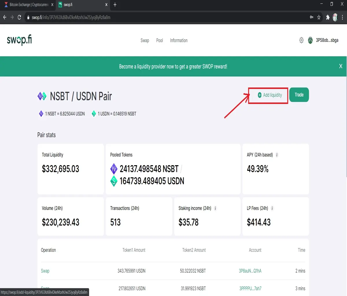The width and height of the screenshot is (347, 296).
Task: Open the saved passwords key icon
Action: coord(311,17)
